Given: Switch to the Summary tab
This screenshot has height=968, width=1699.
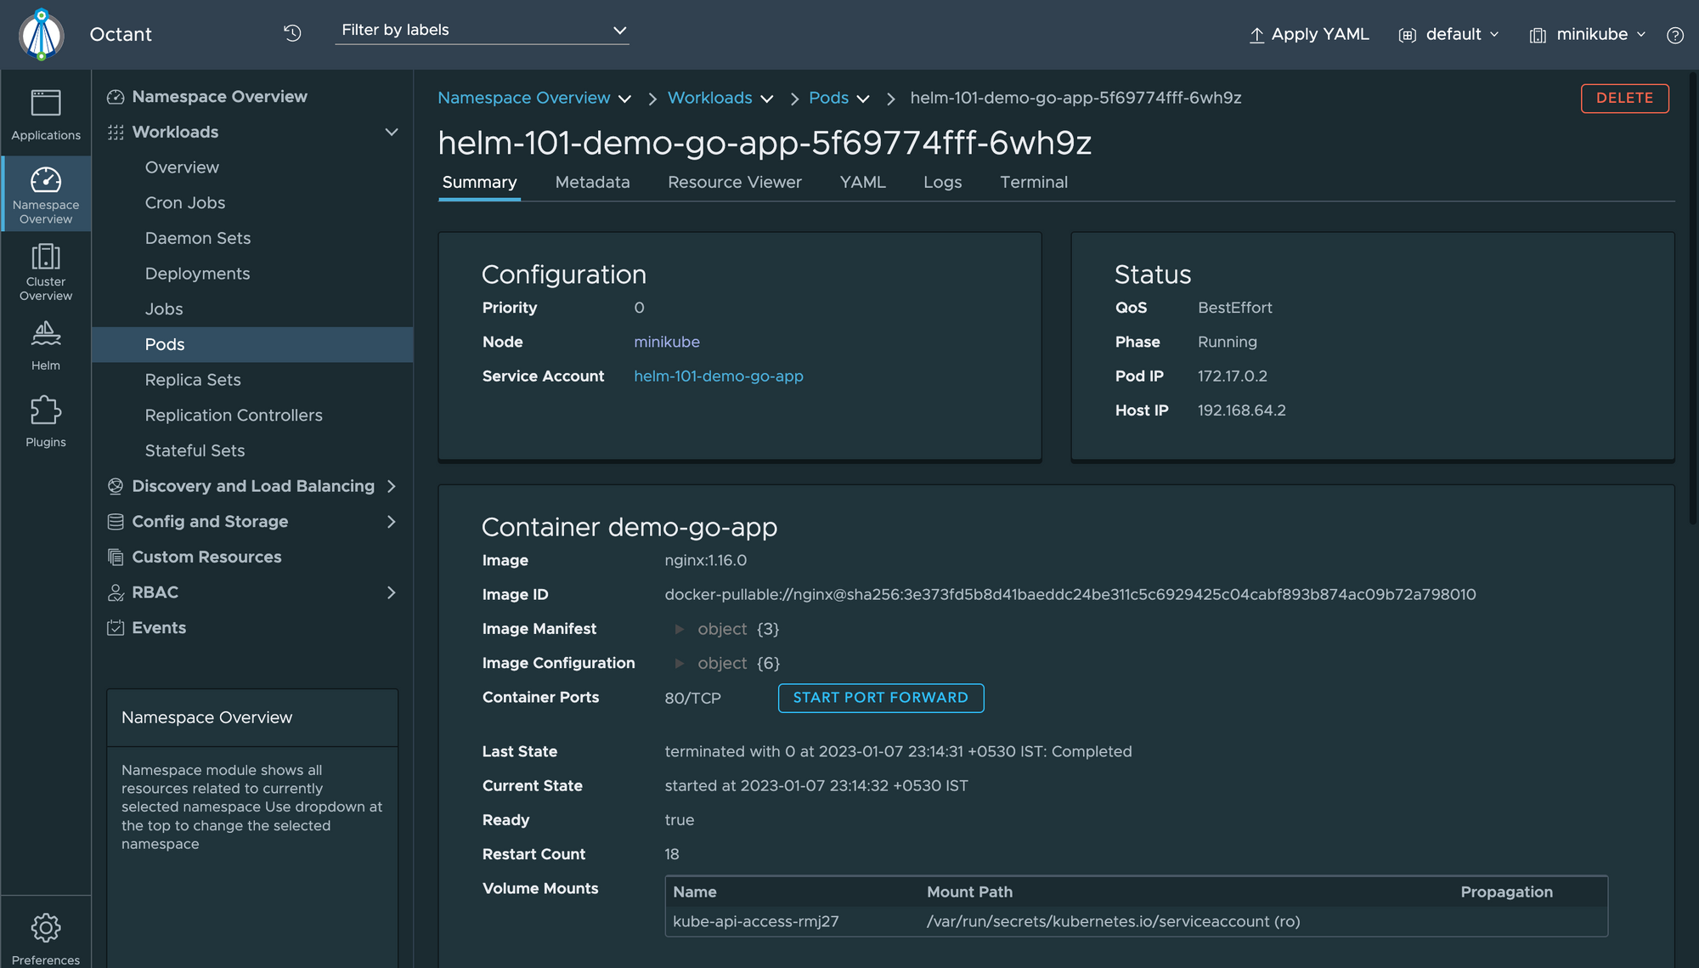Looking at the screenshot, I should [x=479, y=183].
